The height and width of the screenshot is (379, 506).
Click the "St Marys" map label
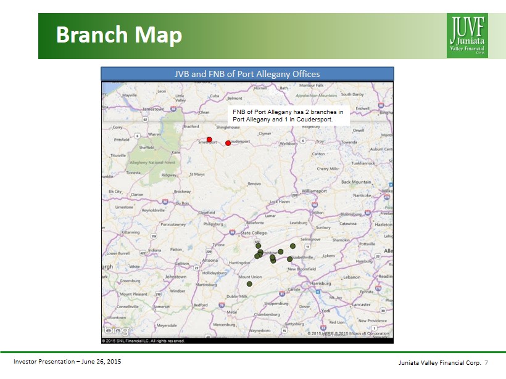click(x=197, y=174)
